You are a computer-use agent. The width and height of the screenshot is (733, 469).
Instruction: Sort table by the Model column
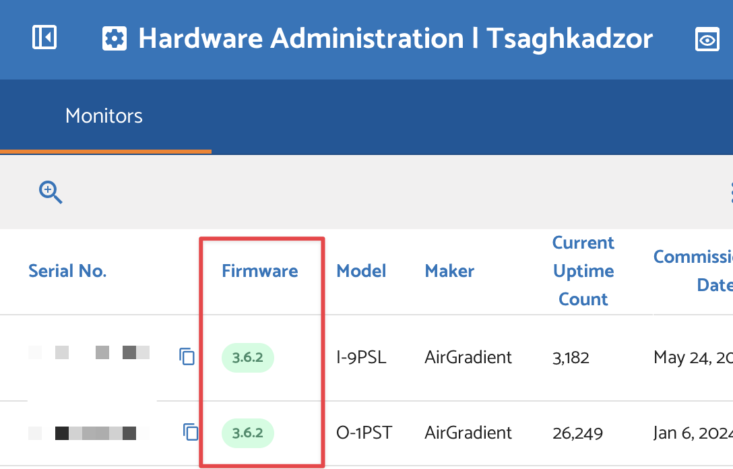click(x=361, y=271)
